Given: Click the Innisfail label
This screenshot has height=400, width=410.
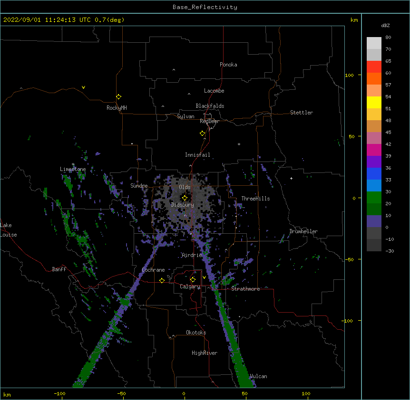Looking at the screenshot, I should pyautogui.click(x=197, y=155).
